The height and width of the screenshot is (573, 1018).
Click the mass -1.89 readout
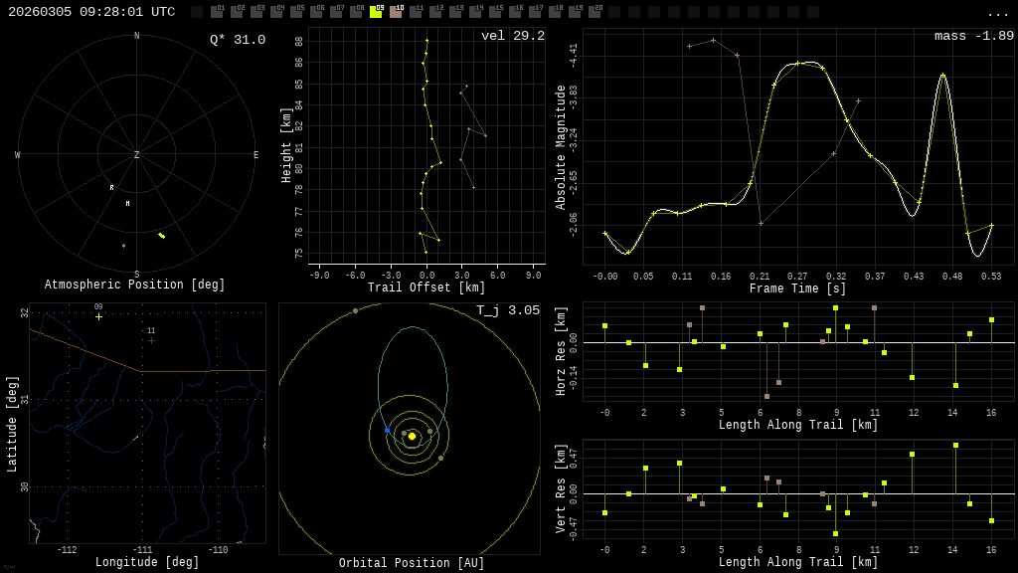click(x=974, y=36)
